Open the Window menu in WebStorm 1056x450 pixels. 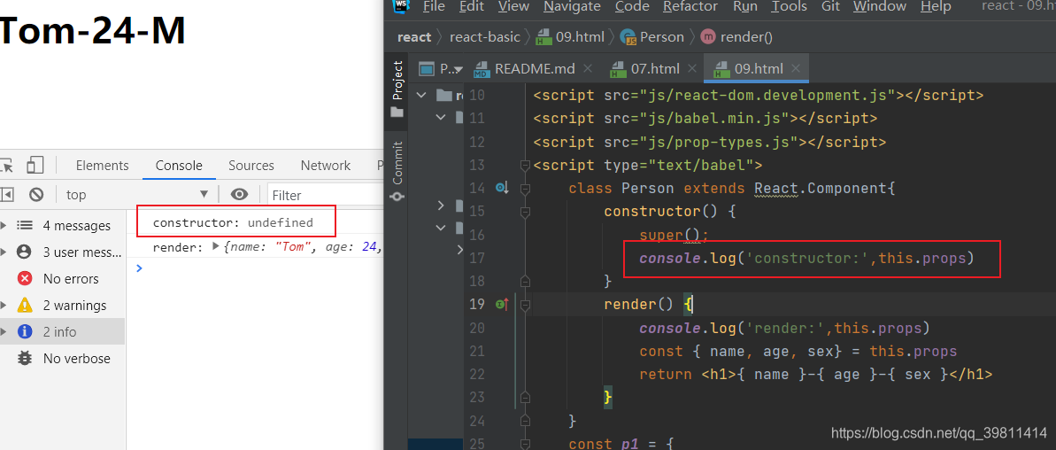click(x=880, y=7)
